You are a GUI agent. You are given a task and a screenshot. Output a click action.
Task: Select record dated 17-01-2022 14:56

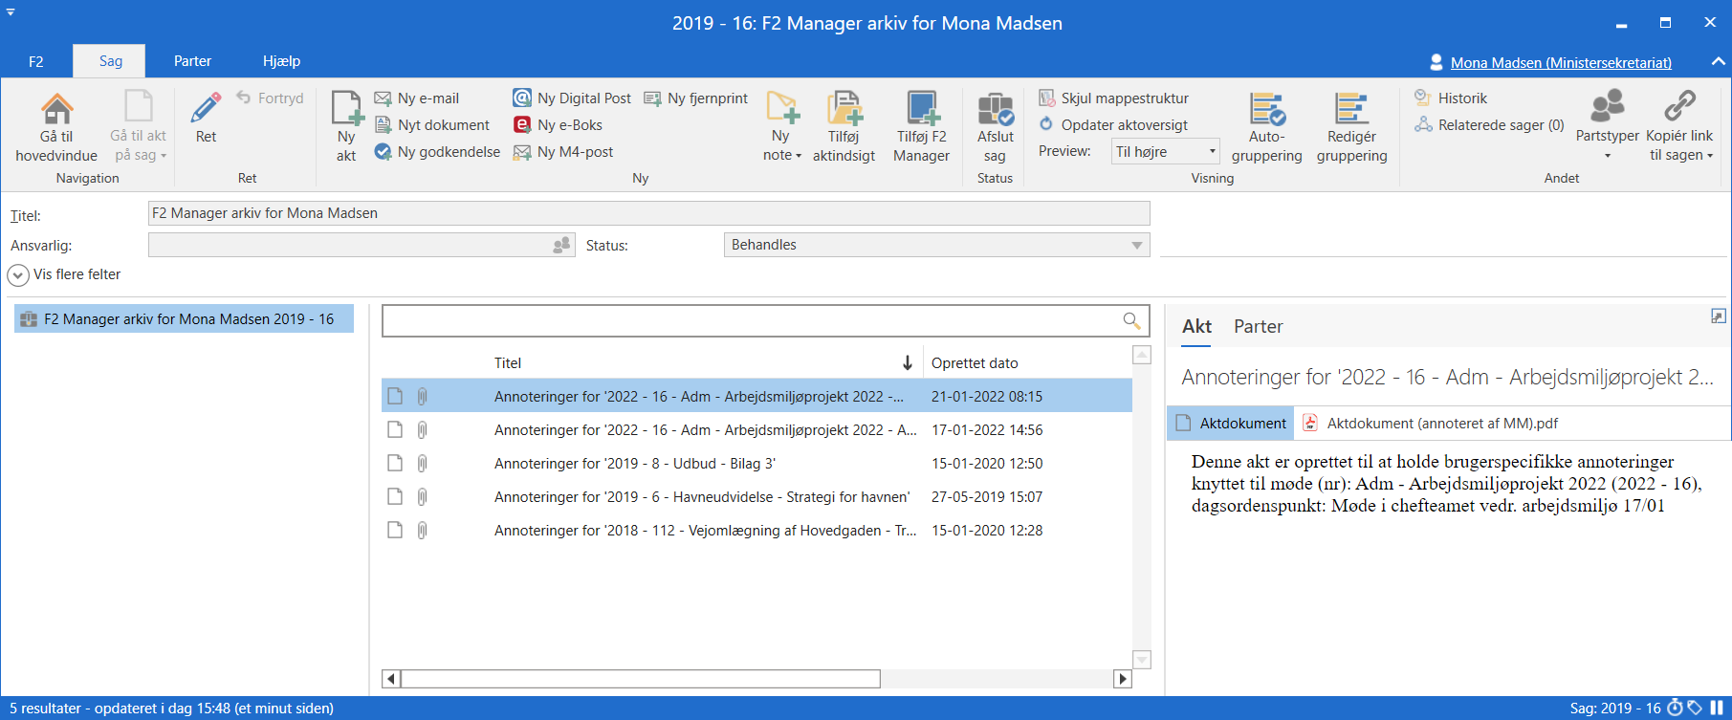(x=756, y=429)
